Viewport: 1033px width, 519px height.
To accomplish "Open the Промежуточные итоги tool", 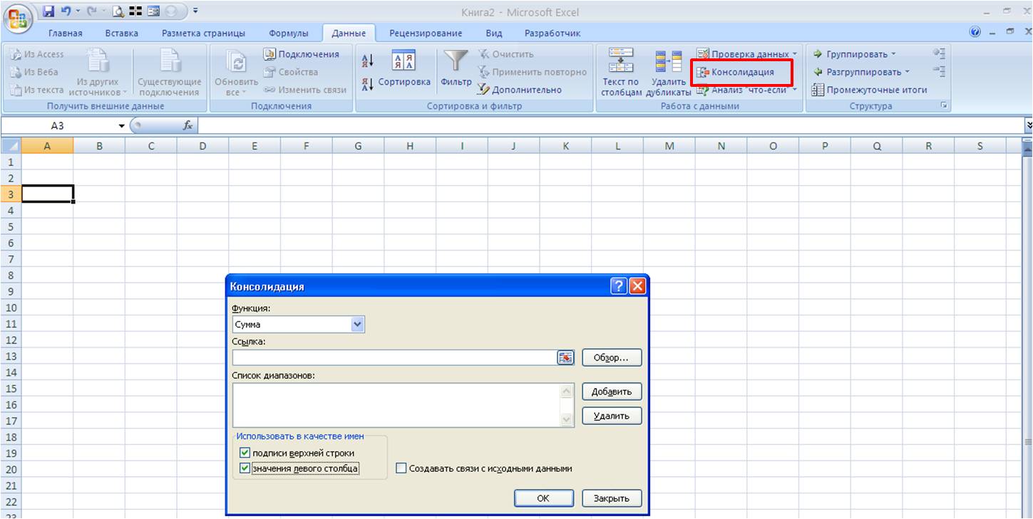I will (870, 90).
